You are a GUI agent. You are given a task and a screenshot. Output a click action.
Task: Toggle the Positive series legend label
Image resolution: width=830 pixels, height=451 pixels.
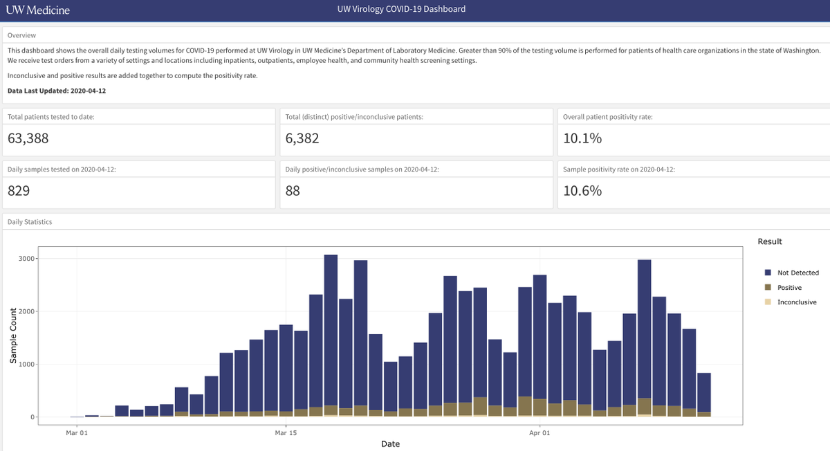click(x=789, y=287)
